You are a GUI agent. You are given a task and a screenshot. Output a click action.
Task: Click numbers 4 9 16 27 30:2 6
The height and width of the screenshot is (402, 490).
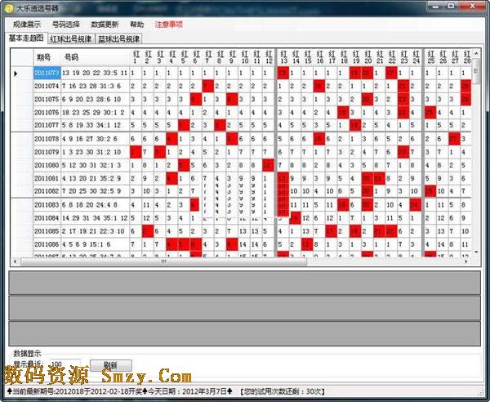click(90, 139)
